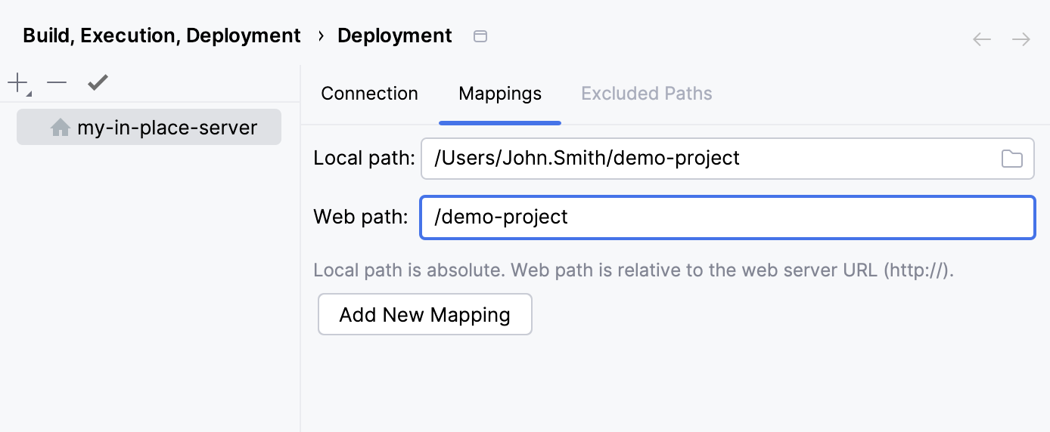The image size is (1050, 432).
Task: Select the Excluded Paths tab
Action: [646, 94]
